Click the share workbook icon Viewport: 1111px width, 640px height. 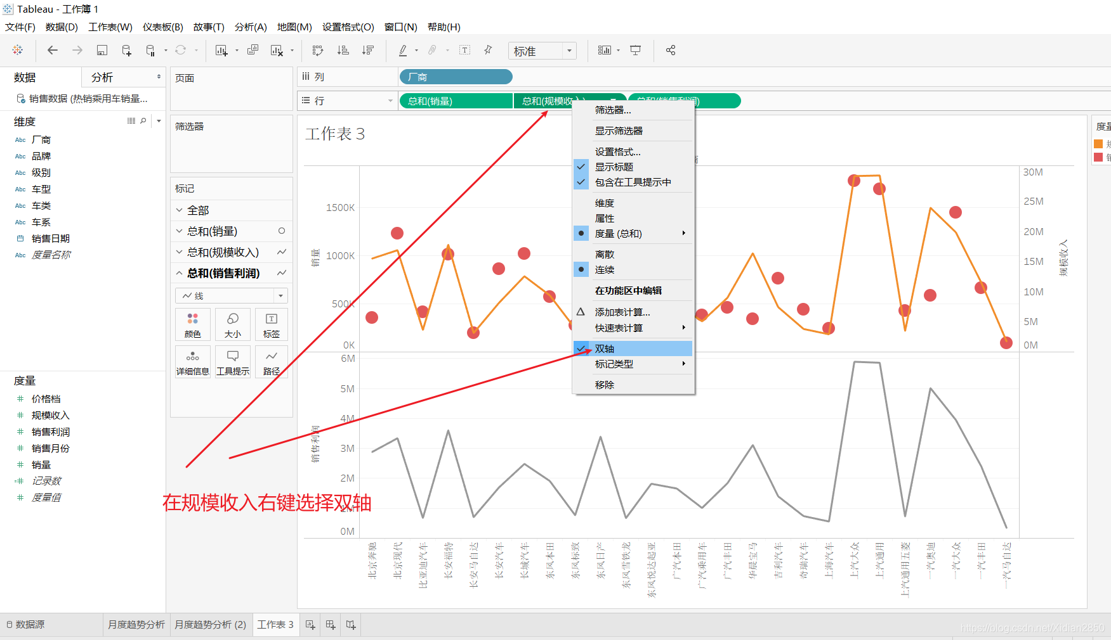pos(671,50)
